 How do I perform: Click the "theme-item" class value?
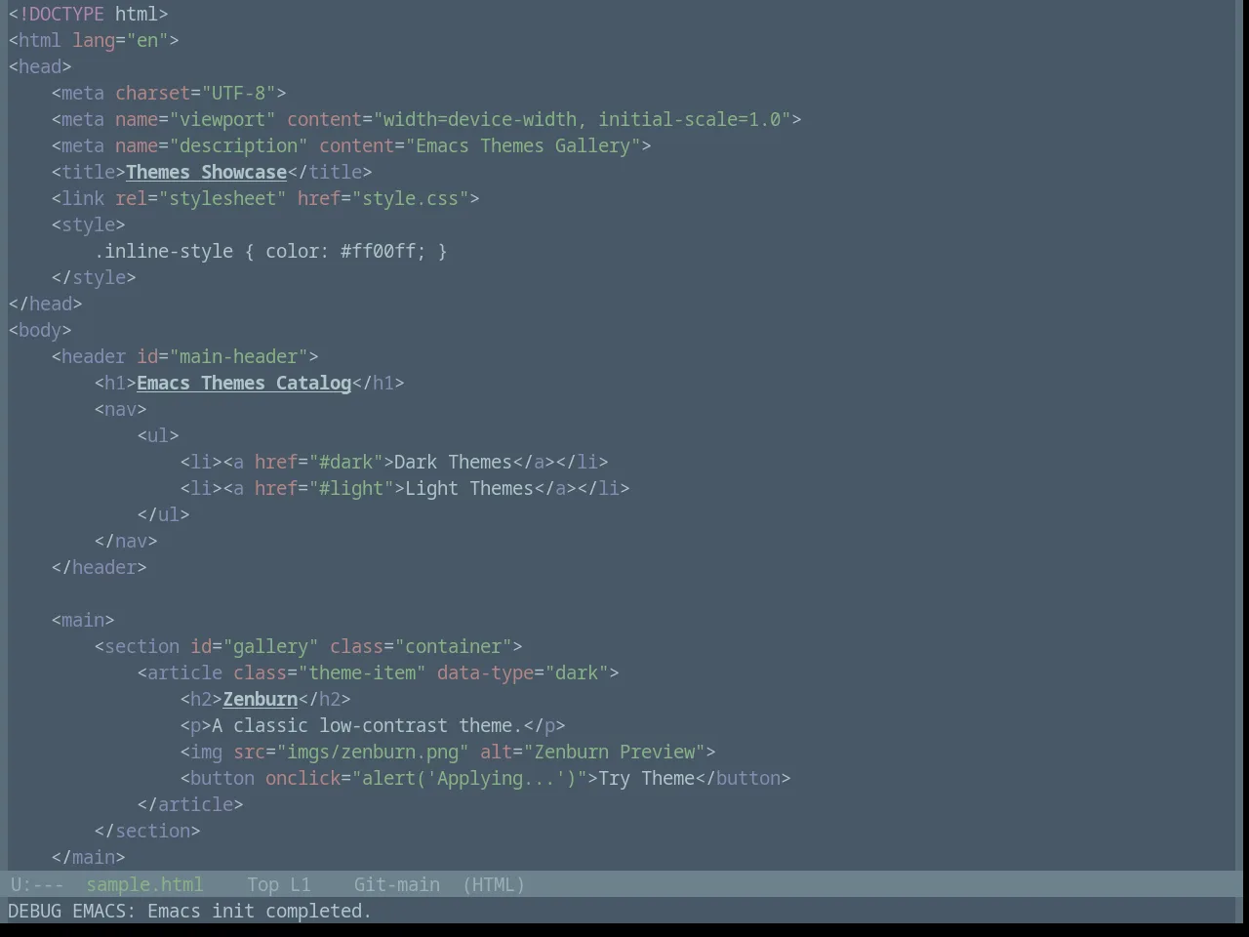click(x=362, y=672)
